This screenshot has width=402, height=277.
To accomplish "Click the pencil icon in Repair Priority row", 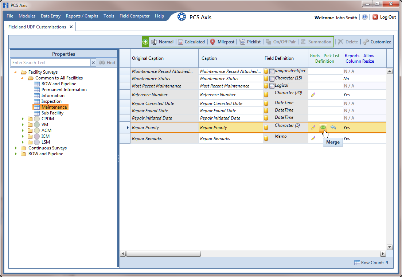I will point(313,128).
